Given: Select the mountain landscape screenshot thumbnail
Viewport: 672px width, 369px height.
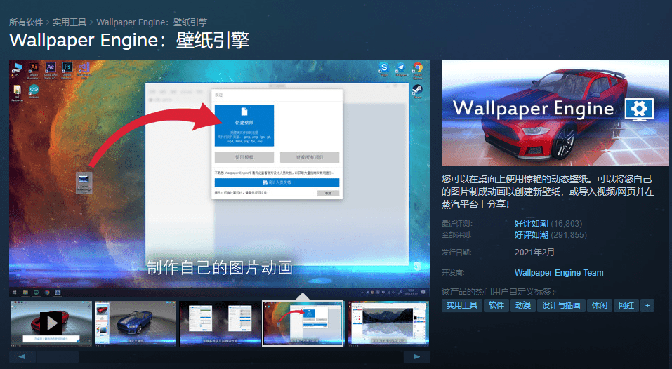Looking at the screenshot, I should [388, 323].
